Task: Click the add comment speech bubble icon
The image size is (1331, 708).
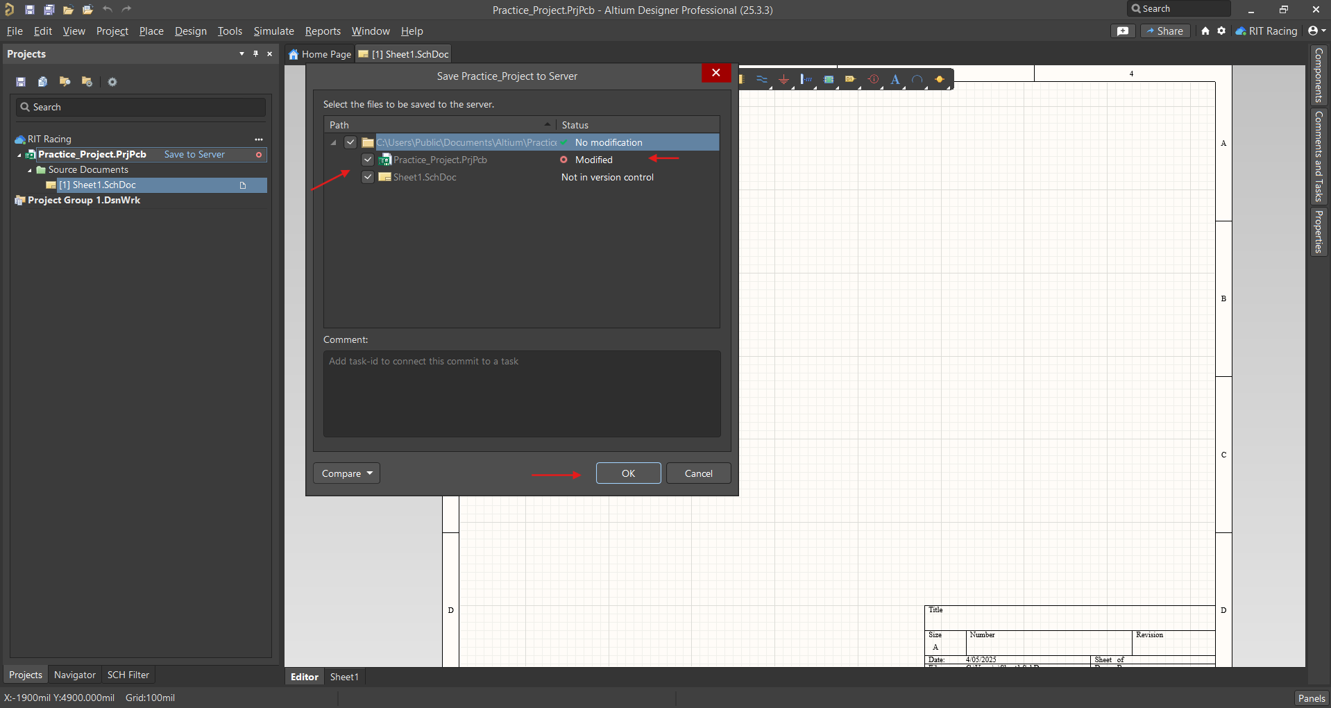Action: [x=1123, y=31]
